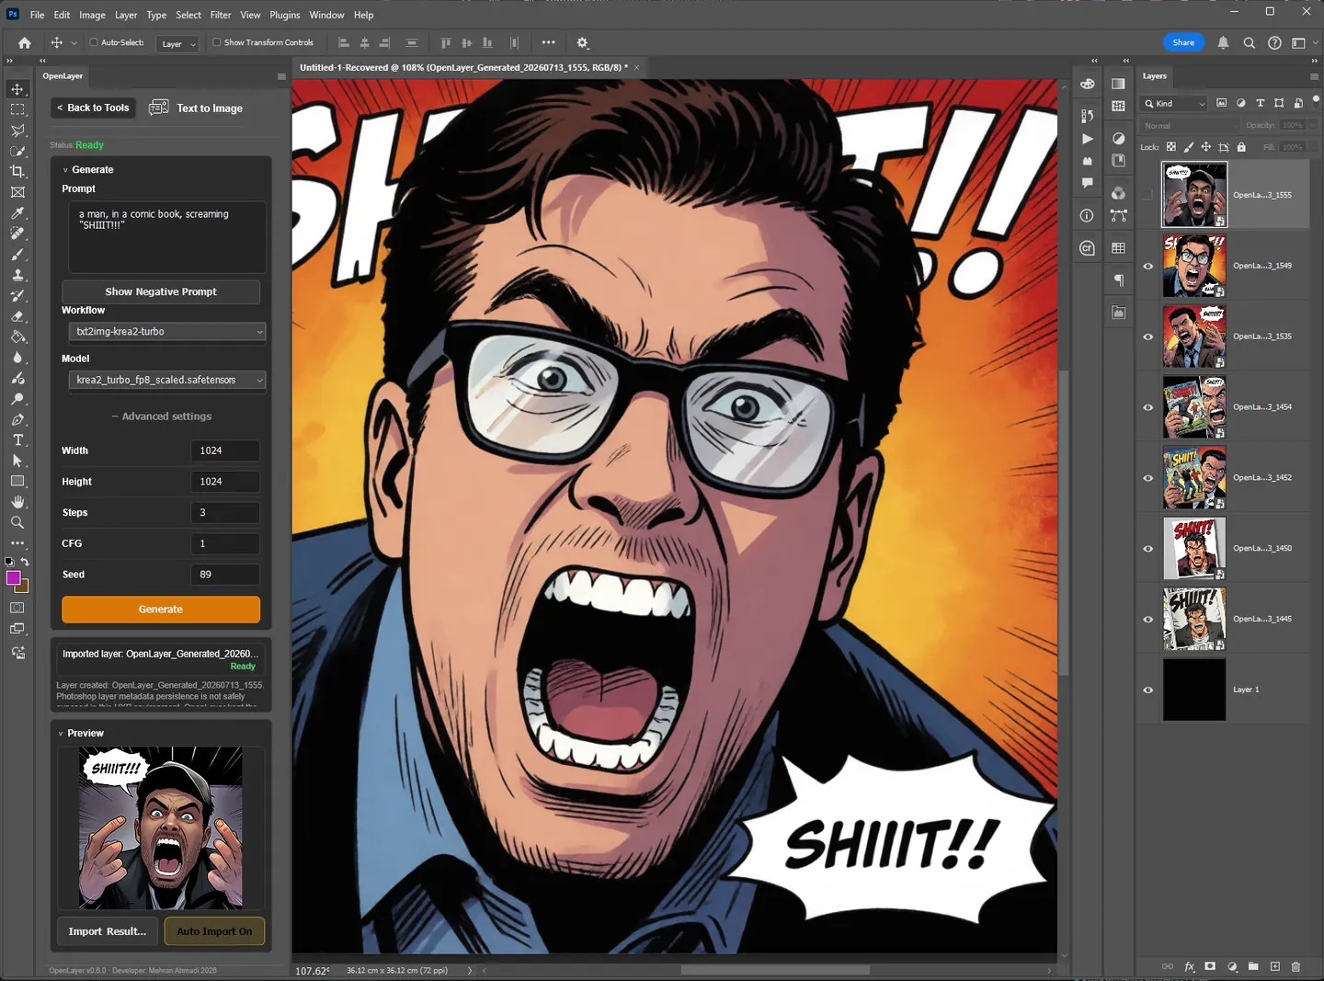Switch to the Untitled-1-Recovered document tab
Image resolution: width=1324 pixels, height=981 pixels.
click(463, 67)
